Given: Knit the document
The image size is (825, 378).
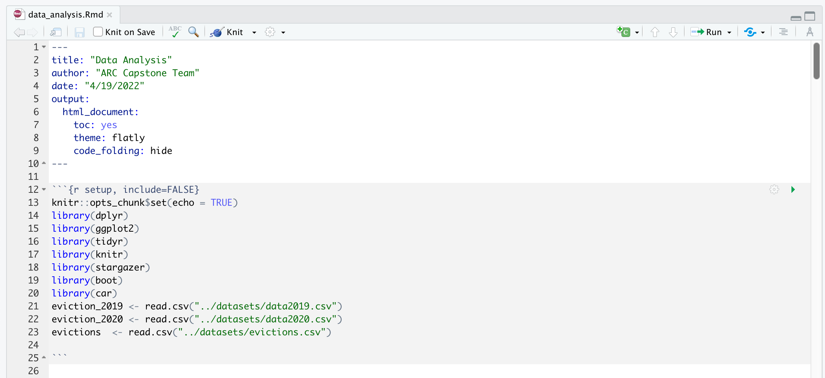Looking at the screenshot, I should [x=226, y=32].
